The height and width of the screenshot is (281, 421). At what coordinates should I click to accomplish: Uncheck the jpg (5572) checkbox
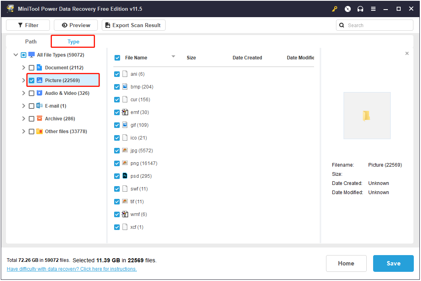coord(117,151)
